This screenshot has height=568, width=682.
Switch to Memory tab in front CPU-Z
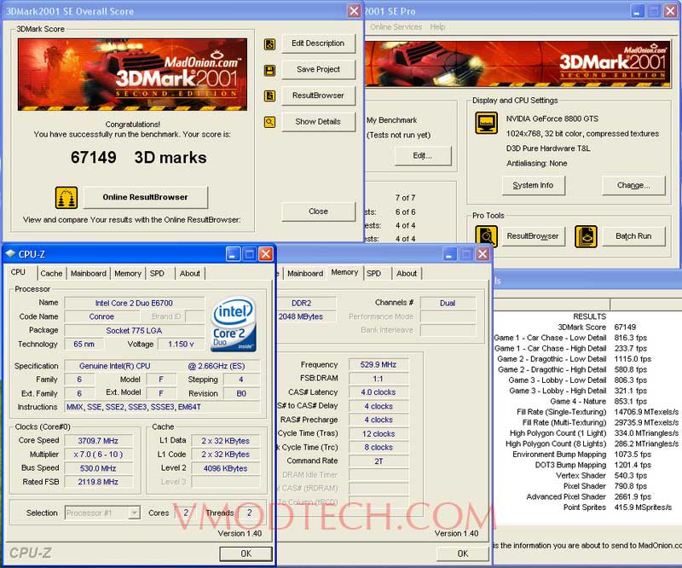128,273
